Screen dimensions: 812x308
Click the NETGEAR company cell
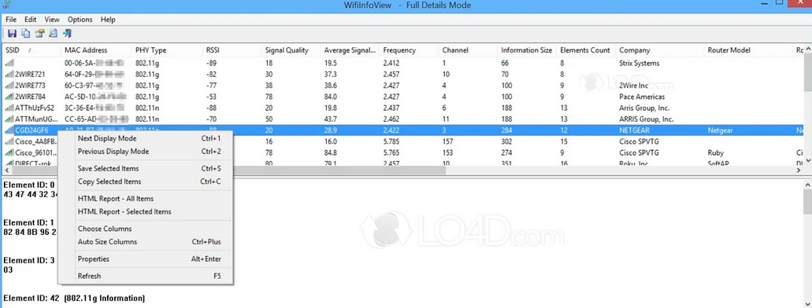(634, 130)
